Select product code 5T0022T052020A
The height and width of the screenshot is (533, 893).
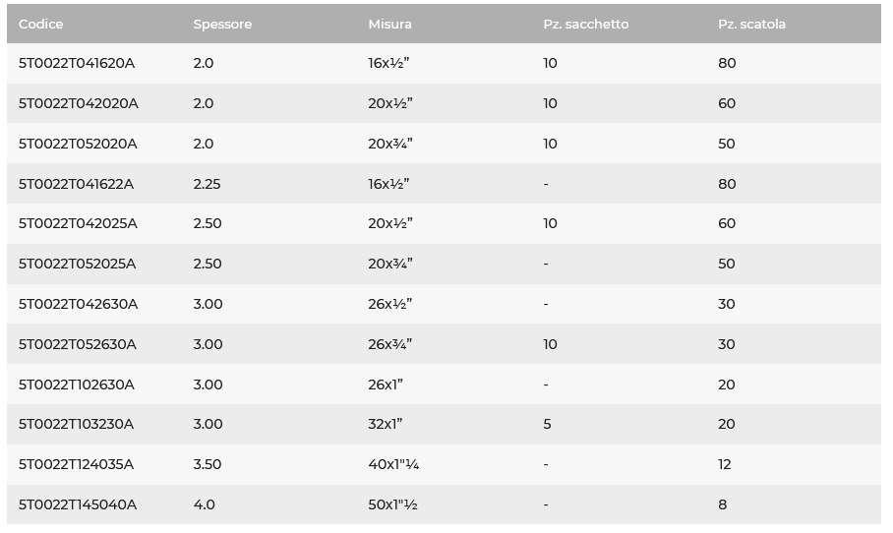[78, 144]
